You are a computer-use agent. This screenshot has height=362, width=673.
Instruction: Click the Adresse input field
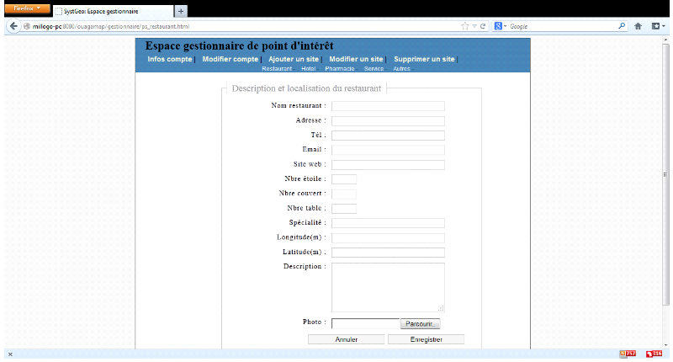(x=388, y=120)
